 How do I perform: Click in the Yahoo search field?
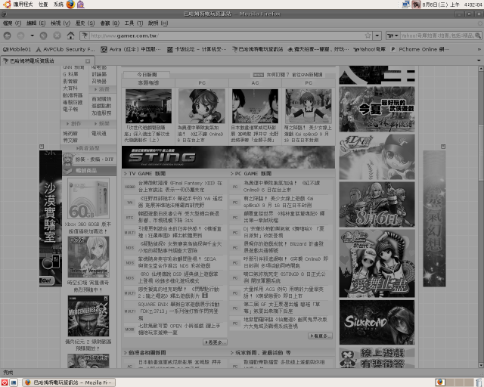coord(437,36)
